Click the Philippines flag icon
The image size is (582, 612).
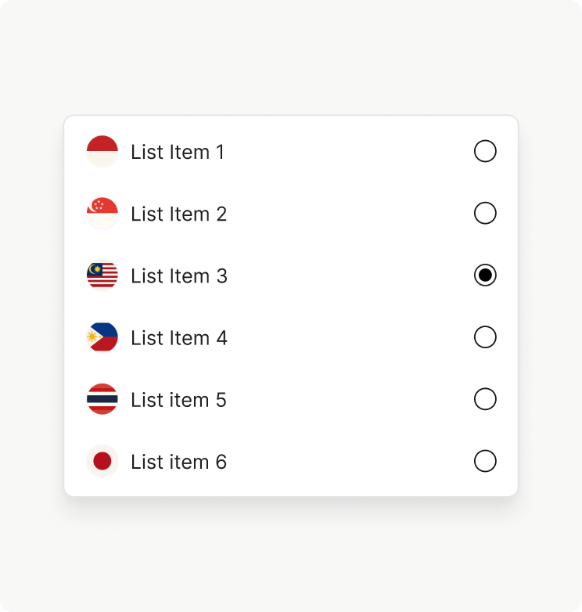[x=102, y=337]
